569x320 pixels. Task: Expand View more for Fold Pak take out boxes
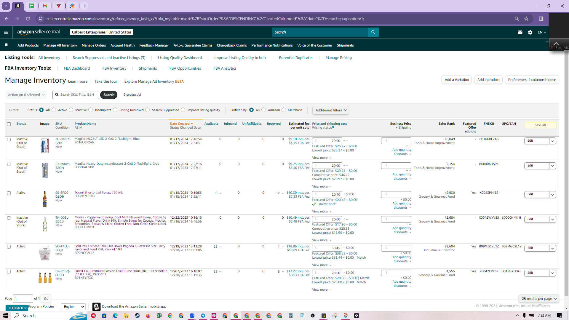pos(322,265)
